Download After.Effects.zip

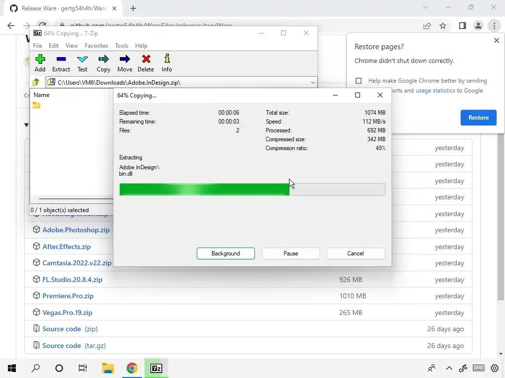tap(67, 247)
